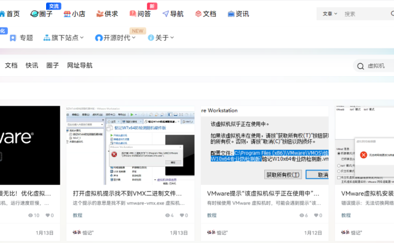Click the top 搜索 input field
Image resolution: width=394 pixels, height=243 pixels.
[x=366, y=14]
